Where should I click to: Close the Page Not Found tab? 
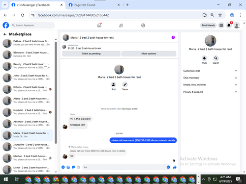pos(119,5)
